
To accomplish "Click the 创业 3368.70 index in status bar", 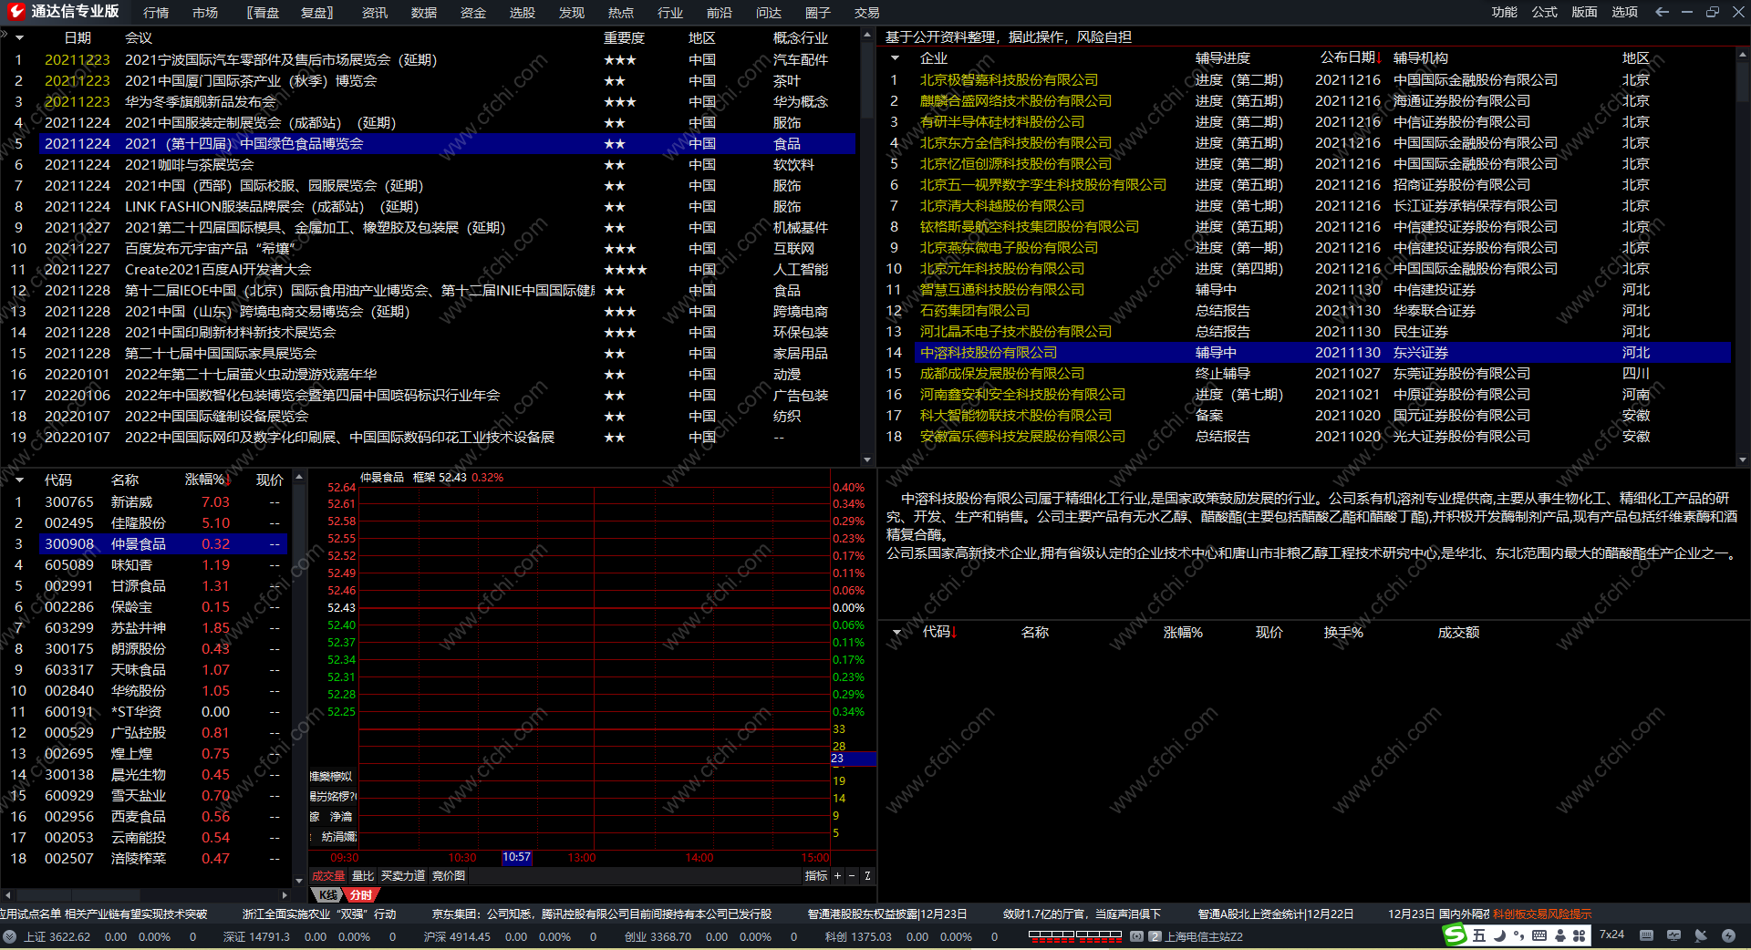I will 658,936.
